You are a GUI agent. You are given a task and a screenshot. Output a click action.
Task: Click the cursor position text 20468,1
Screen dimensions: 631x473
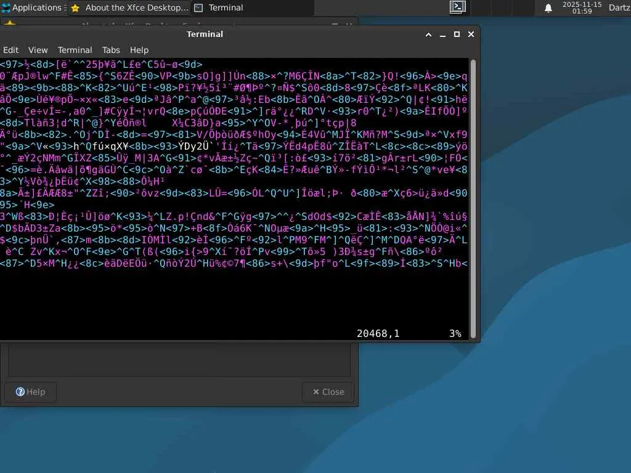(378, 333)
